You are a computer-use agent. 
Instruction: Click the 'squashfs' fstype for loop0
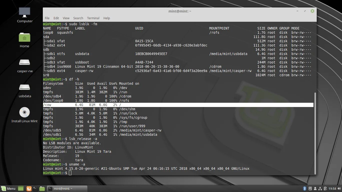(65, 32)
